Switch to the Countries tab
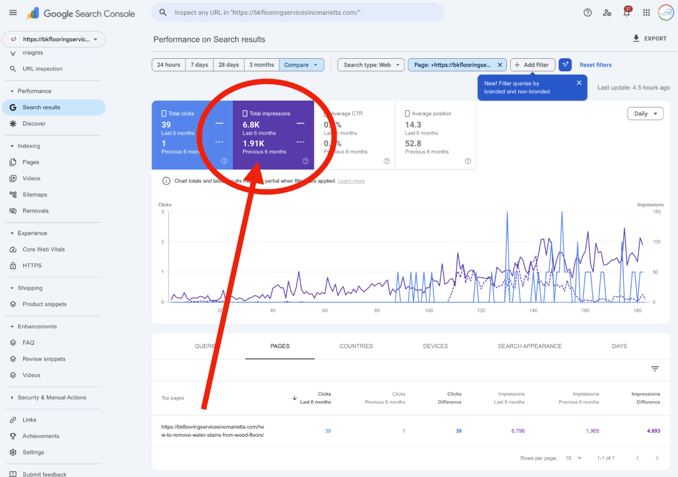 point(356,346)
